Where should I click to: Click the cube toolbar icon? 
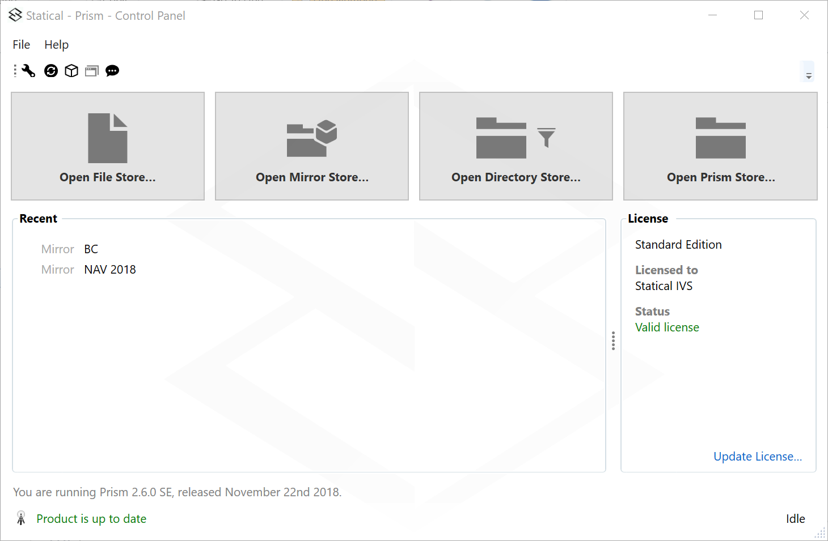[x=71, y=71]
